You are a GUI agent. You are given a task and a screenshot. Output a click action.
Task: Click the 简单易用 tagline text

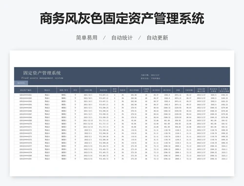(x=87, y=38)
